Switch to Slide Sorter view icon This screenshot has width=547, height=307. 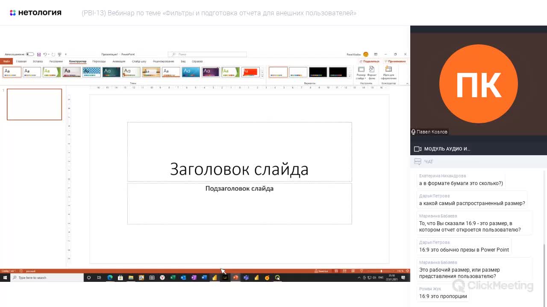pyautogui.click(x=344, y=271)
